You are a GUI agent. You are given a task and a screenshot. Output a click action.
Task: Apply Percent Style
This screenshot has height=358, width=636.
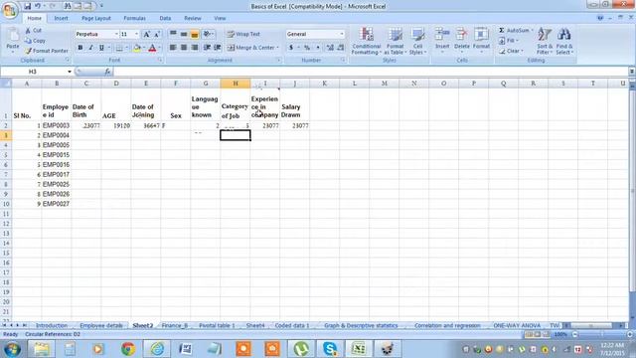tap(307, 48)
